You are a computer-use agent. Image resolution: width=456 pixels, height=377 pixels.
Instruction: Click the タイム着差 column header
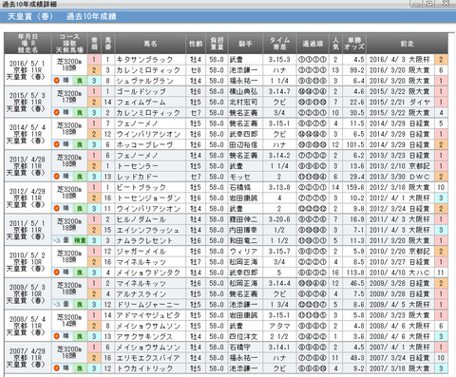click(279, 44)
